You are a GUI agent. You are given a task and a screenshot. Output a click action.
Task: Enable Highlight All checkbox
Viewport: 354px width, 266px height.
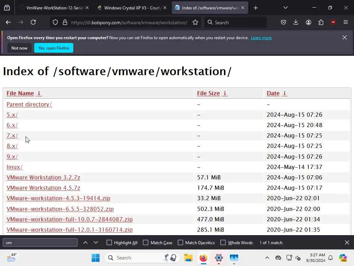tap(109, 242)
